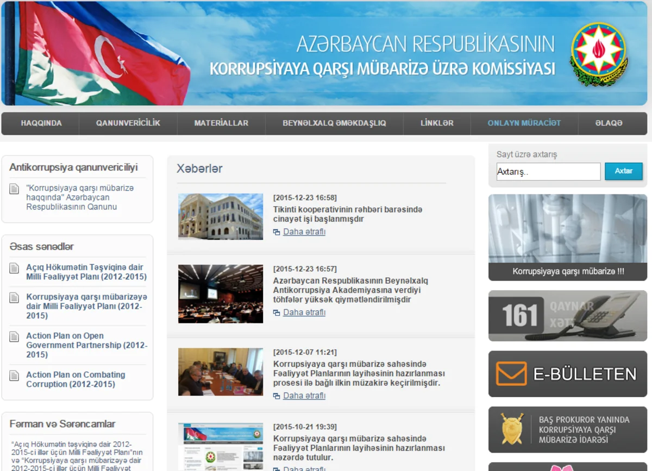Open the LİNKLƏR menu item

click(x=437, y=123)
